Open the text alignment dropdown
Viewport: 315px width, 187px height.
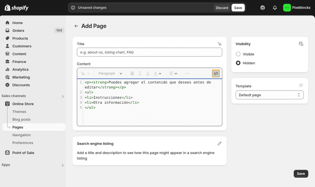(x=173, y=73)
